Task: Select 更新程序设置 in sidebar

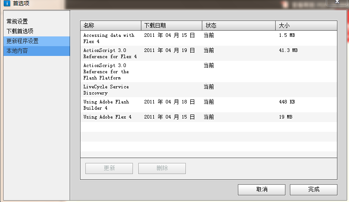Action: tap(37, 41)
